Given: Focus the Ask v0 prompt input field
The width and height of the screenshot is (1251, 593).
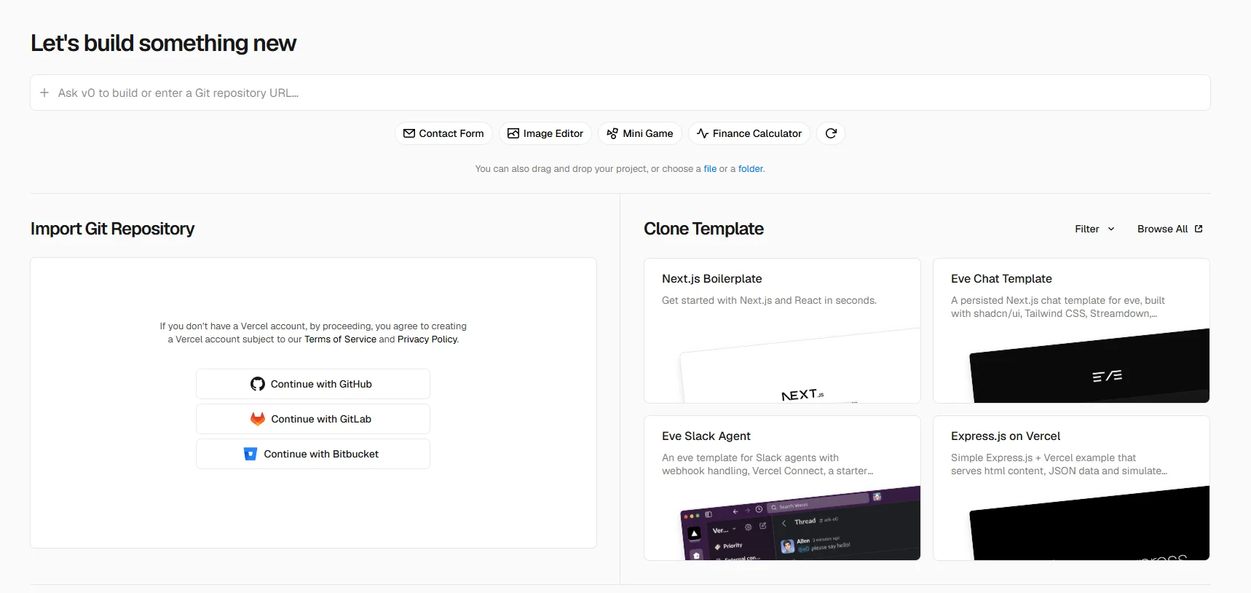Looking at the screenshot, I should pos(620,93).
